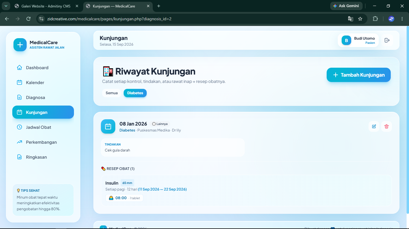Close the Galeri Website - Admitiny CMS tab
The width and height of the screenshot is (409, 229).
(77, 6)
